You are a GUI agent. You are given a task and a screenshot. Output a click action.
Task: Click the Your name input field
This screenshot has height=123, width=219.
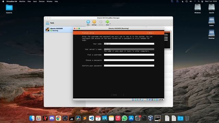pyautogui.click(x=129, y=44)
